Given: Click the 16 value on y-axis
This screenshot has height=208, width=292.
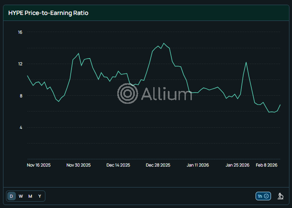Looking at the screenshot, I should (x=20, y=32).
